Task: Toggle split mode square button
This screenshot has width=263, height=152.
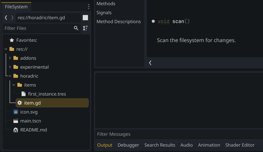Action: point(85,18)
